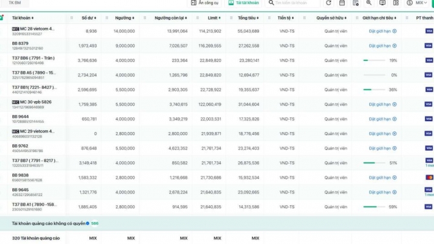Click the report-settings document icon in toolbar
The width and height of the screenshot is (434, 244).
[x=356, y=3]
